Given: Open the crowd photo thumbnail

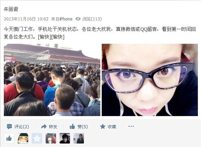Looking at the screenshot, I should coord(52,80).
